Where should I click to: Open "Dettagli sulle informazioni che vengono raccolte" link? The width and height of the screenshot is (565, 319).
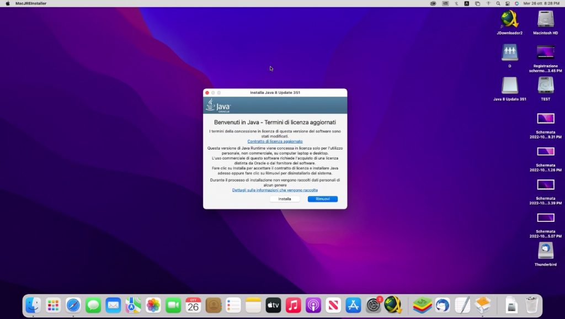pyautogui.click(x=275, y=189)
